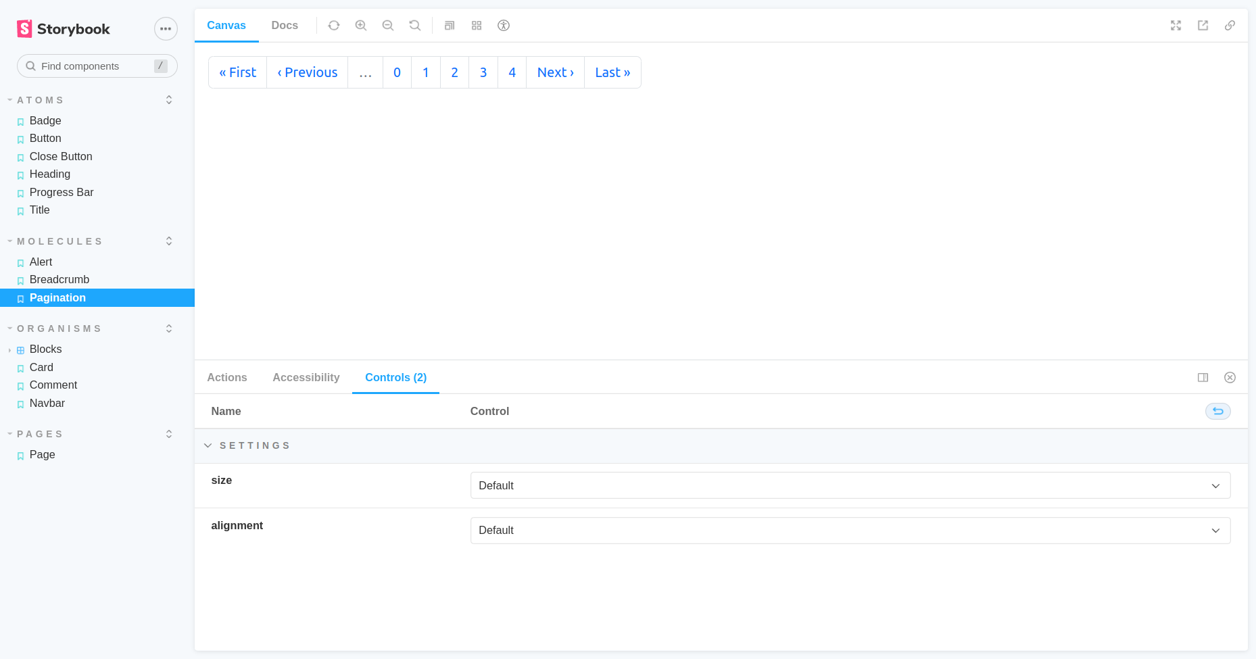Viewport: 1256px width, 659px height.
Task: Reset zoom using the toolbar icon
Action: pos(415,26)
